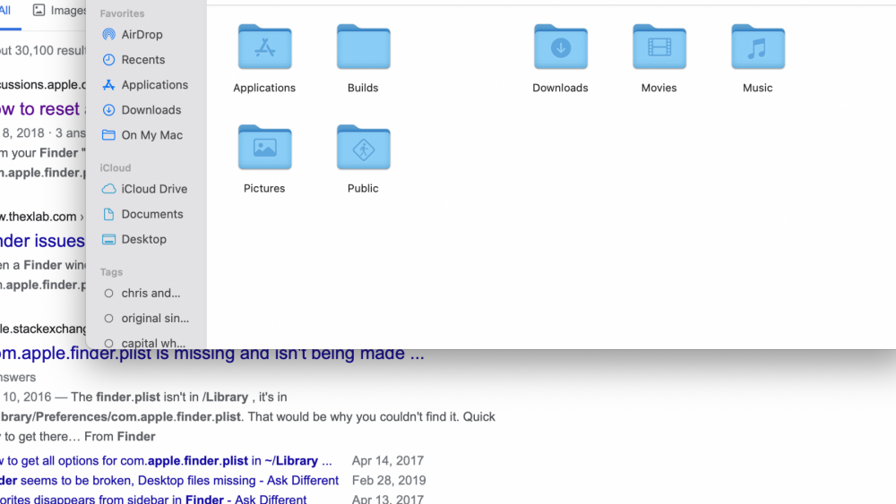Click the Recents clock icon in the sidebar

pos(108,60)
